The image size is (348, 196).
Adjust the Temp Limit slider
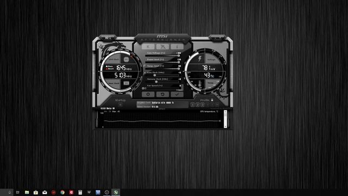pos(162,69)
